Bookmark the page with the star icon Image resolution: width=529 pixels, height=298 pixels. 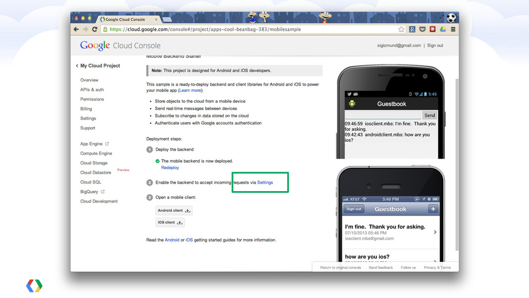tap(401, 29)
